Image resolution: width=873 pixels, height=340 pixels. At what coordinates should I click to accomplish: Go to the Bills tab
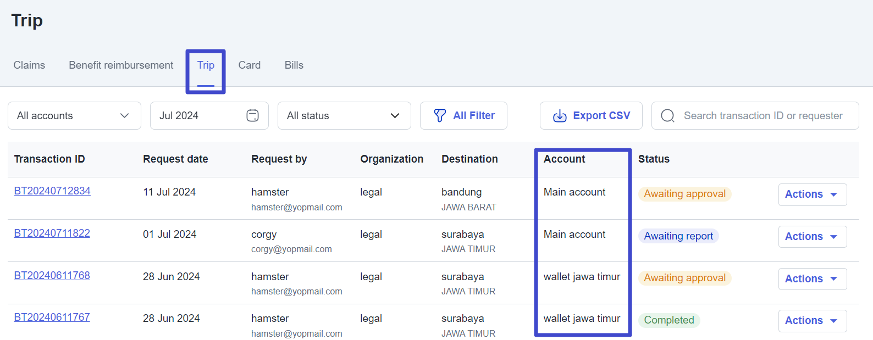(294, 65)
